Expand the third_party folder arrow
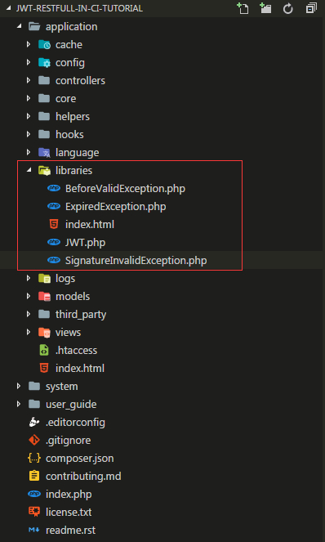The width and height of the screenshot is (325, 542). (29, 314)
